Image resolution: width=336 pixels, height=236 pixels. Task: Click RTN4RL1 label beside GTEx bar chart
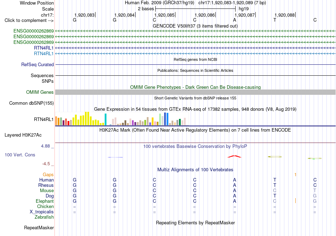(x=44, y=119)
